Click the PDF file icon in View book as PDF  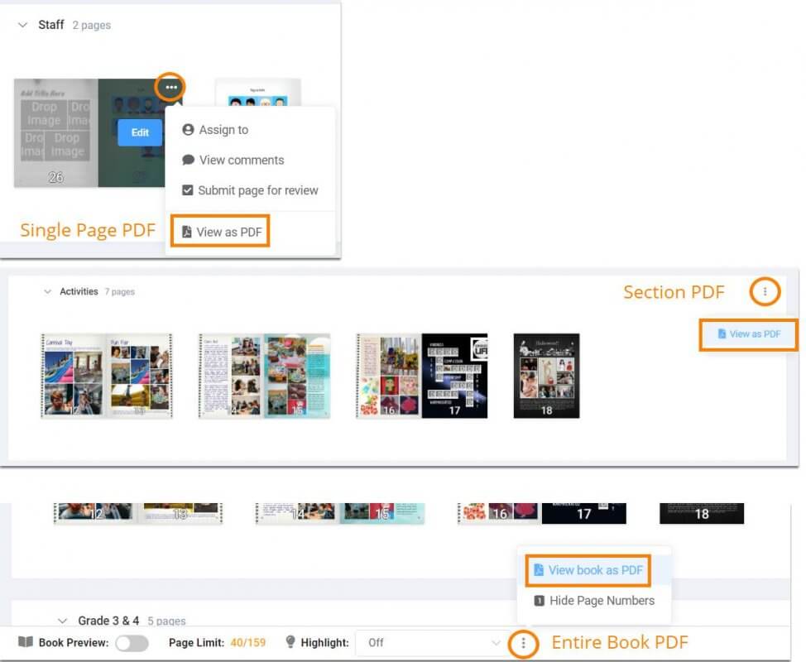tap(538, 570)
